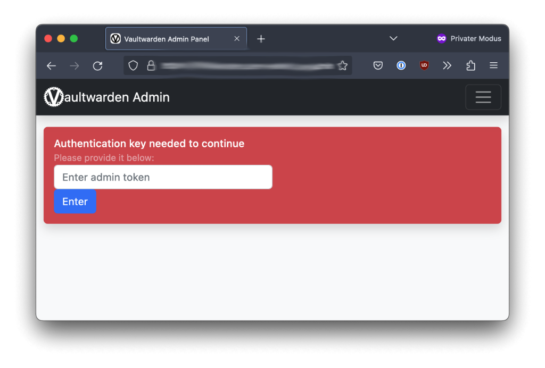Click the Vaultwarden logo in the navbar

pyautogui.click(x=53, y=97)
